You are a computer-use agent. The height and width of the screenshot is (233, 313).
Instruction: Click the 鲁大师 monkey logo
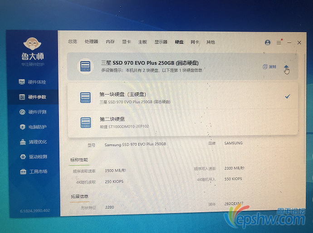(32, 43)
